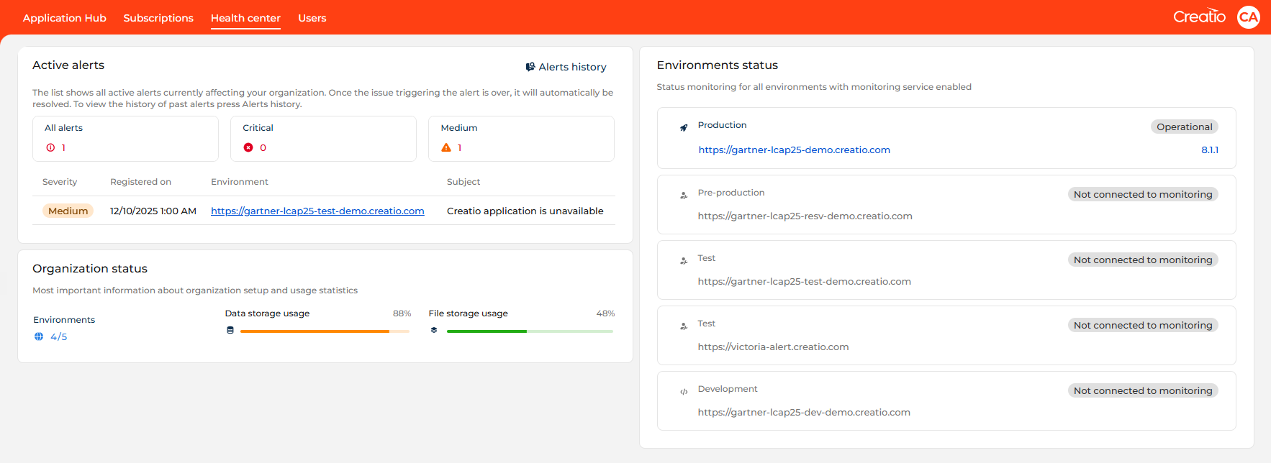Image resolution: width=1271 pixels, height=463 pixels.
Task: Click the File storage usage progress bar
Action: point(530,331)
